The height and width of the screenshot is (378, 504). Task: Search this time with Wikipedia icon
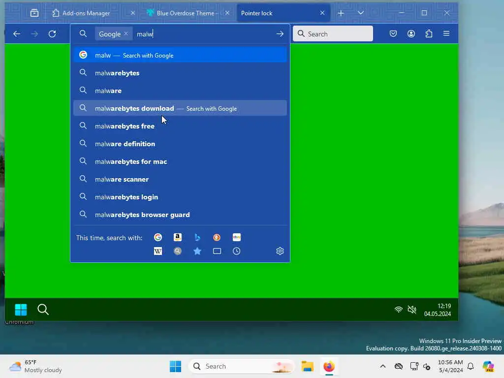[158, 251]
